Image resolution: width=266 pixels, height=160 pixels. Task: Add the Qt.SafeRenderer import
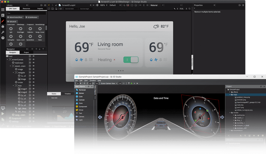pos(31,17)
